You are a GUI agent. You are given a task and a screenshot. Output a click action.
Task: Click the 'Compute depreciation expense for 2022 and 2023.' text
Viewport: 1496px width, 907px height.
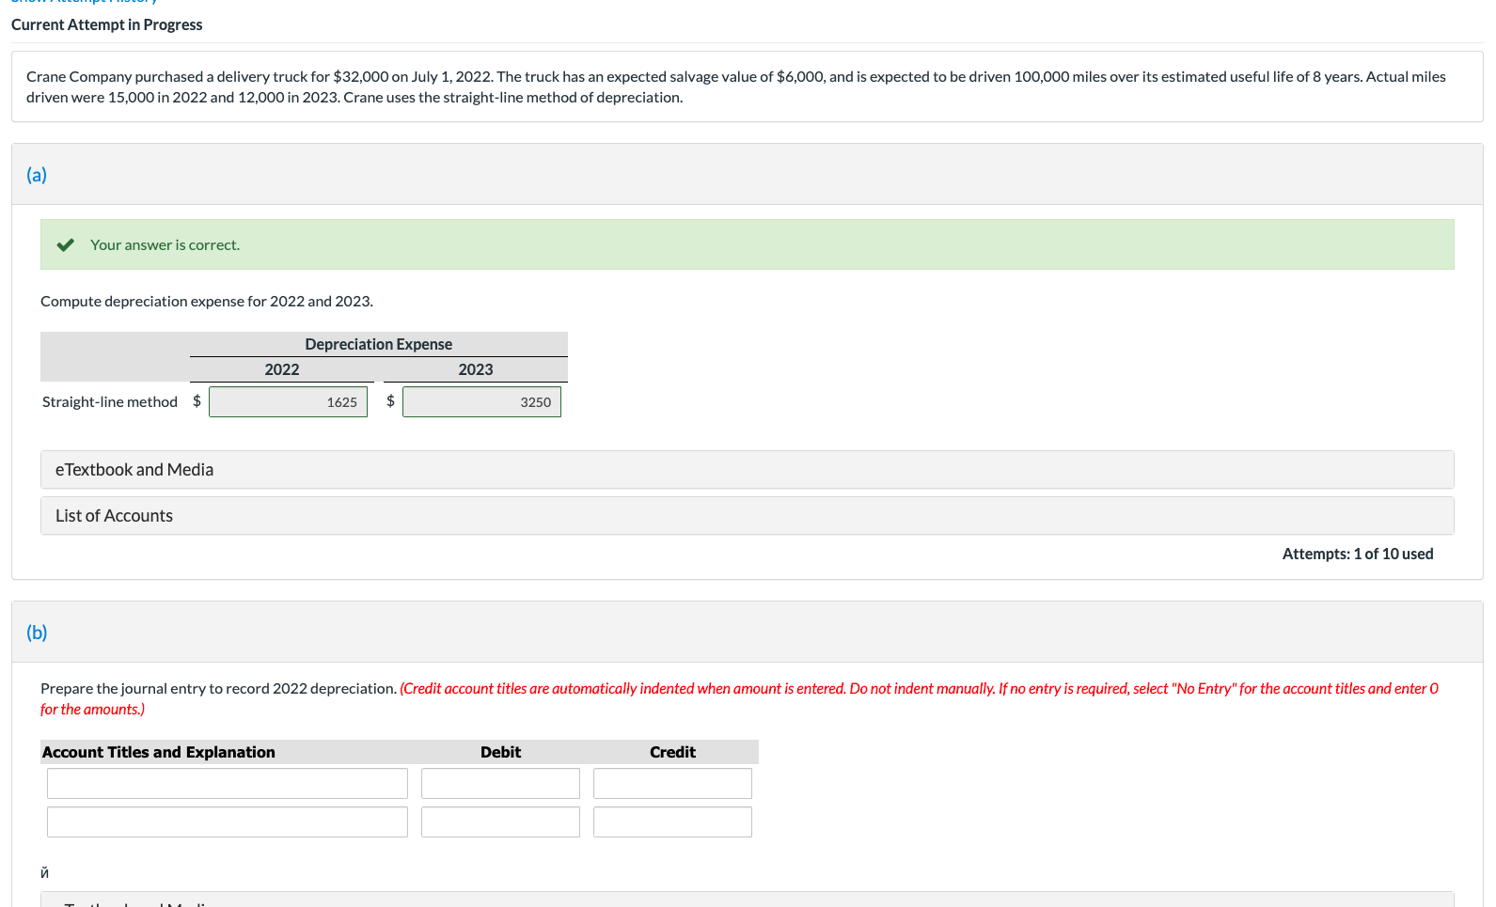point(207,302)
